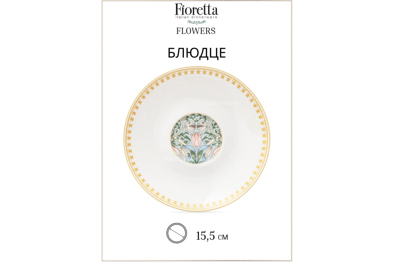Click the central floral medallion of the saucer

pos(197,138)
